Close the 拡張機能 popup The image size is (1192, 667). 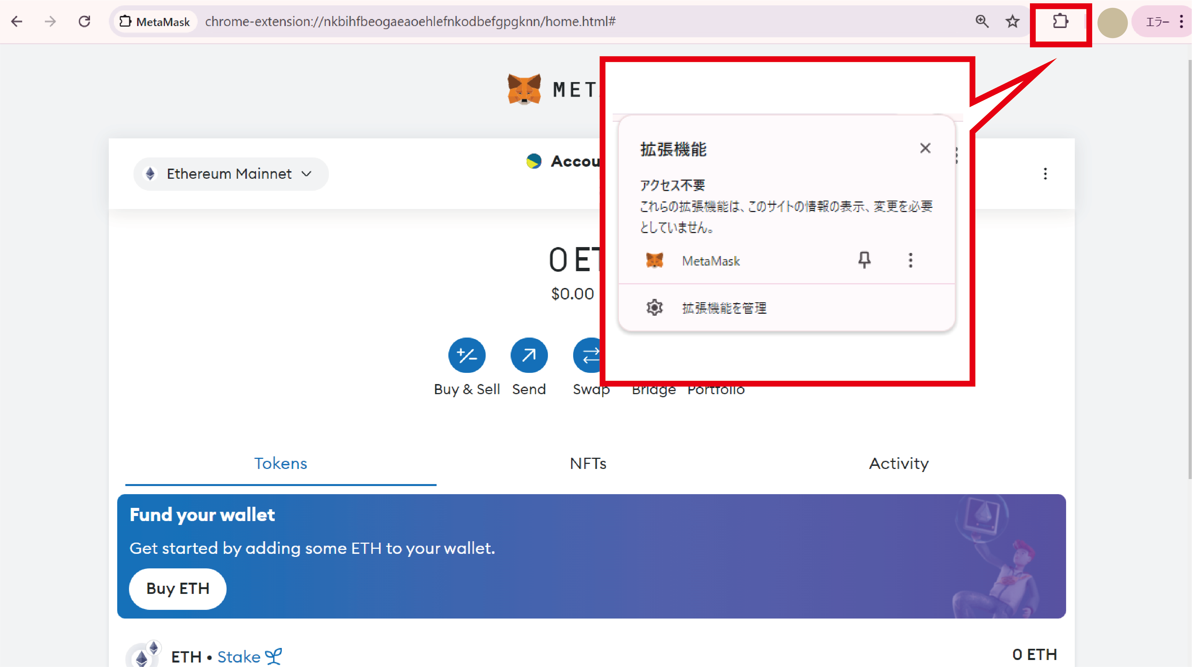tap(925, 148)
